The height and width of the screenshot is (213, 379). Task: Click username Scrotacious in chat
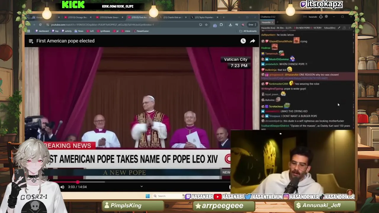276,106
